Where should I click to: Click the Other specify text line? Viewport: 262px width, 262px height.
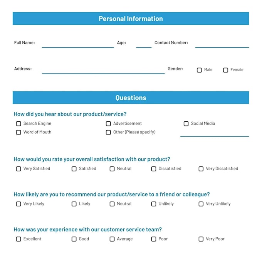click(x=215, y=133)
